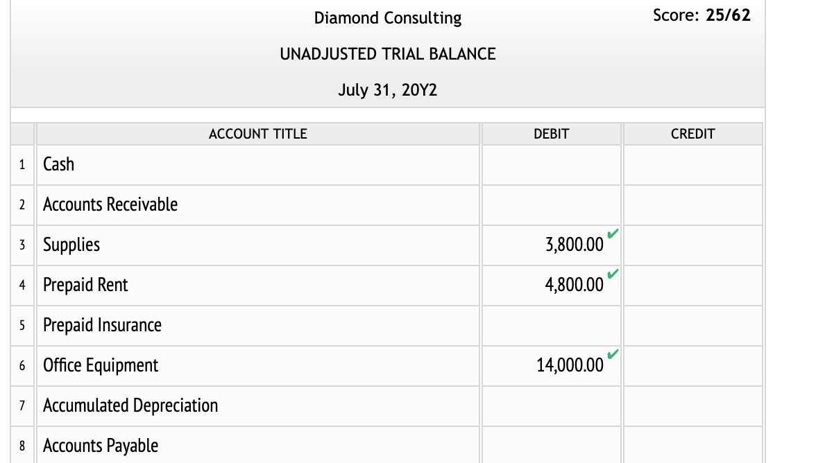Select the Cash debit input cell
The image size is (816, 463).
550,164
